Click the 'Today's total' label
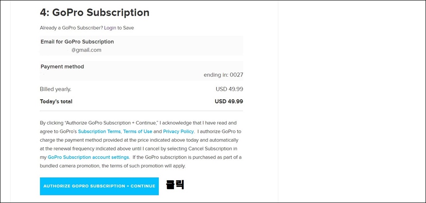 pyautogui.click(x=56, y=101)
